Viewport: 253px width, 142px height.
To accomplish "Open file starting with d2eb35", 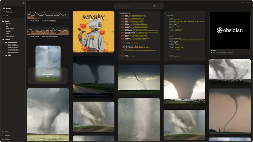I will point(13,47).
